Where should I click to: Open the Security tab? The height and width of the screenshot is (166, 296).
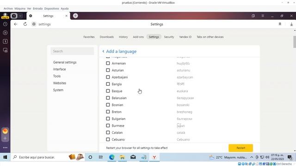169,37
